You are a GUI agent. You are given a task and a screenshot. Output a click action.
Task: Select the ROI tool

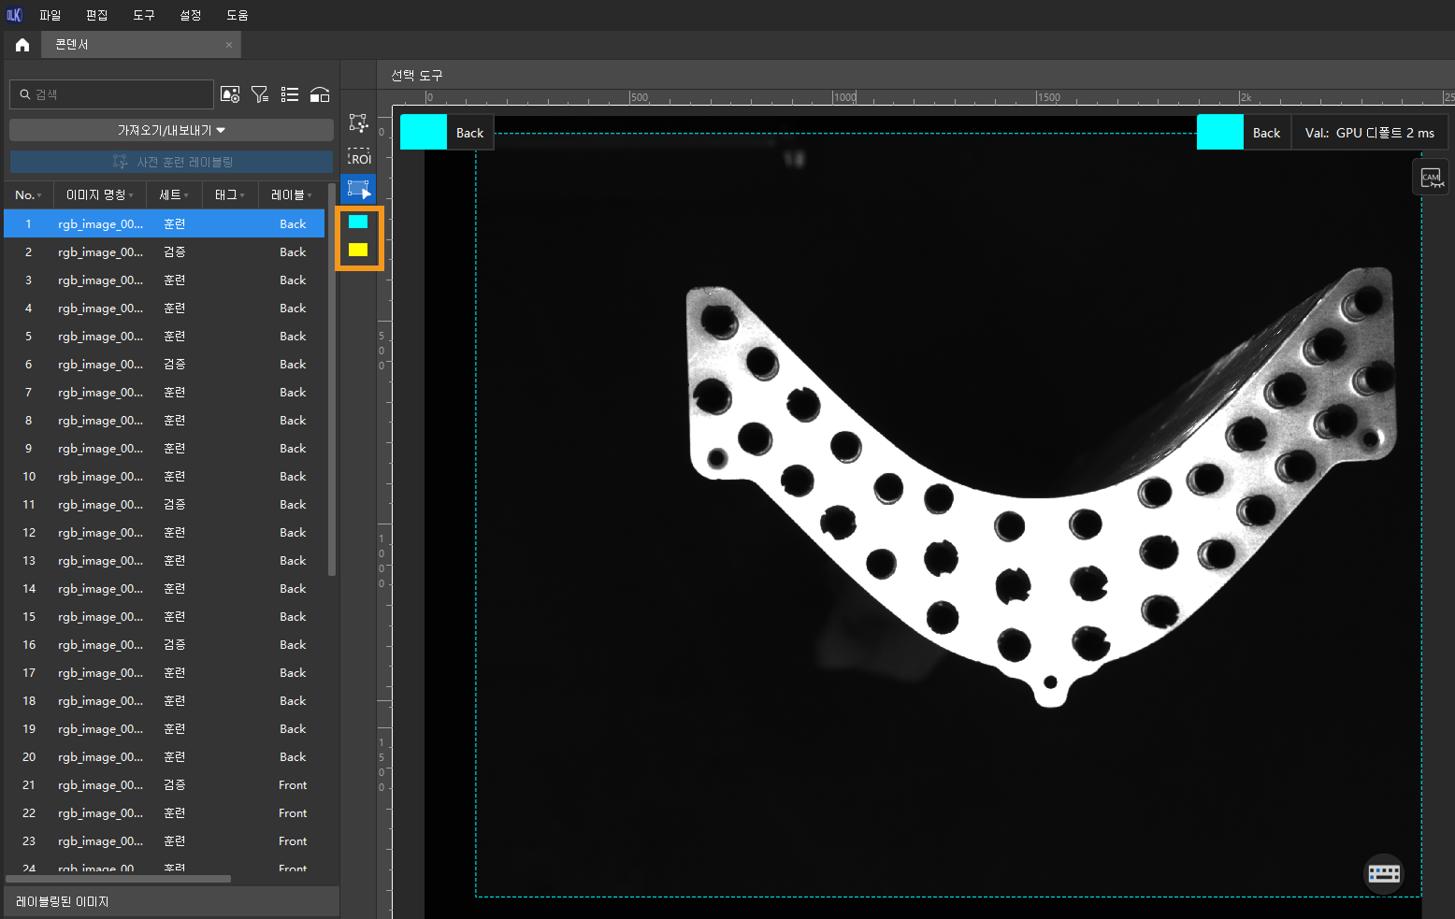pos(359,156)
